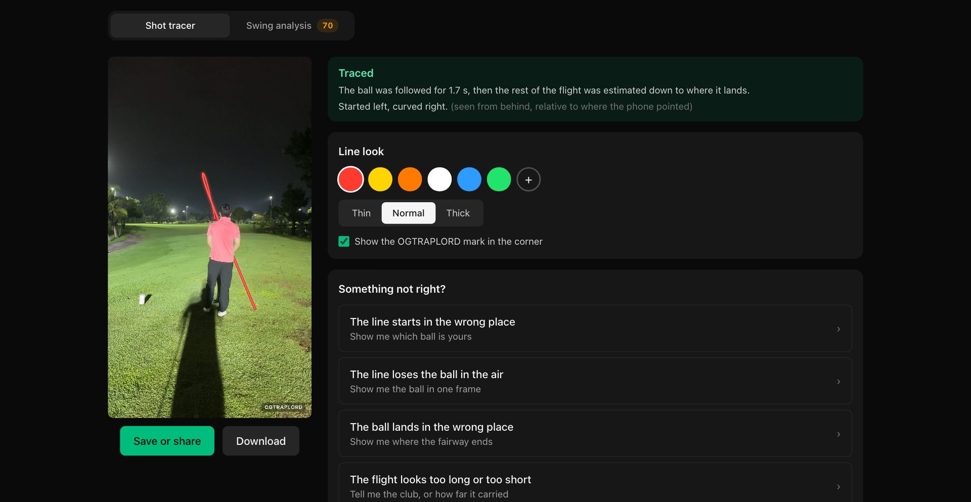Click the 'Something not right?' heading
The width and height of the screenshot is (971, 502).
[x=392, y=289]
